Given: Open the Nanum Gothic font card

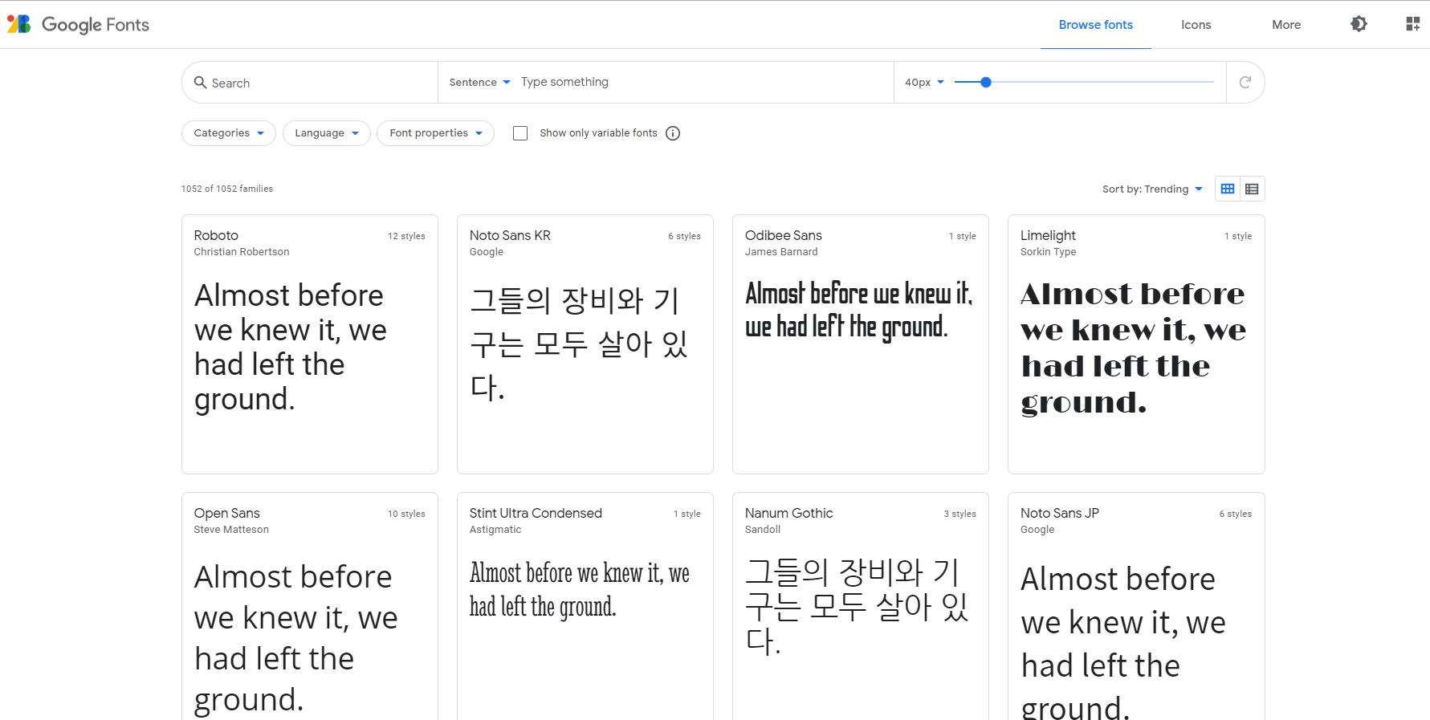Looking at the screenshot, I should coord(861,606).
